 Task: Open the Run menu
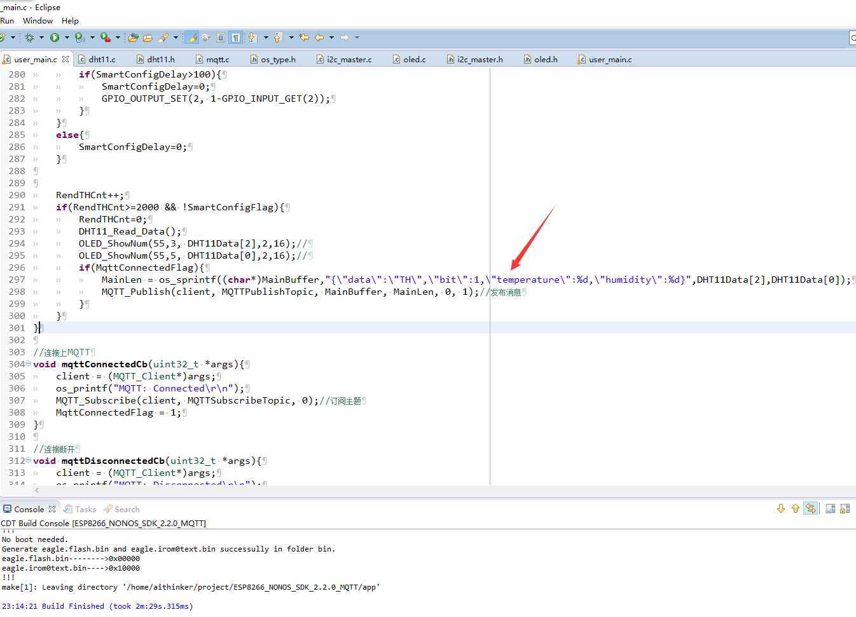point(7,20)
